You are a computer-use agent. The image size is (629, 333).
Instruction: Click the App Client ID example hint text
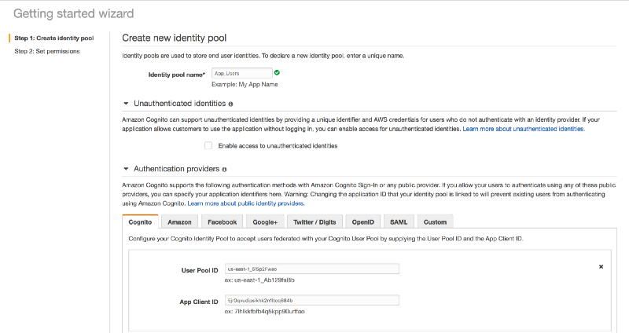point(265,311)
